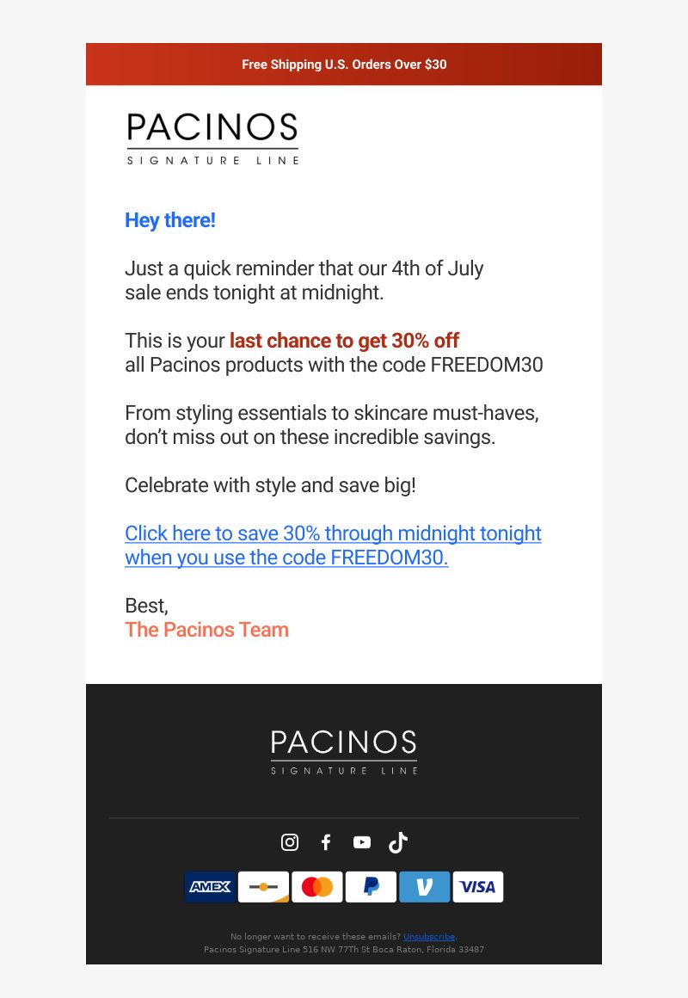This screenshot has height=998, width=688.
Task: Click the AMEX payment icon
Action: point(210,887)
